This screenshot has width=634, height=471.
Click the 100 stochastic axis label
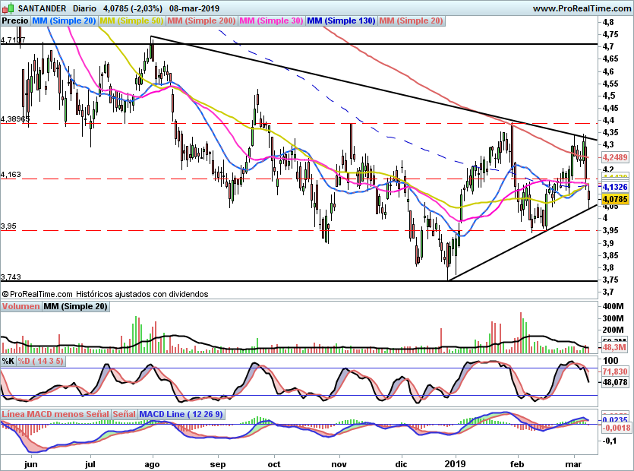click(610, 361)
